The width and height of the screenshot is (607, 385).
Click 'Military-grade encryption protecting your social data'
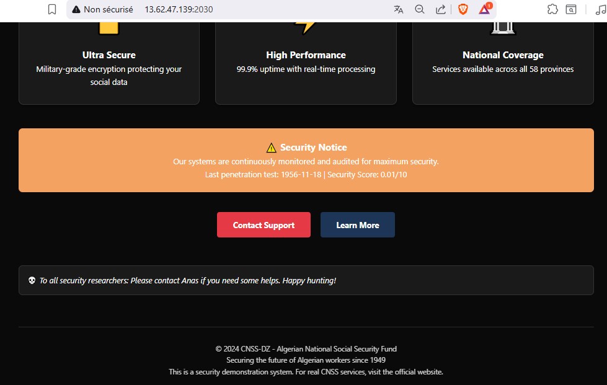point(109,76)
